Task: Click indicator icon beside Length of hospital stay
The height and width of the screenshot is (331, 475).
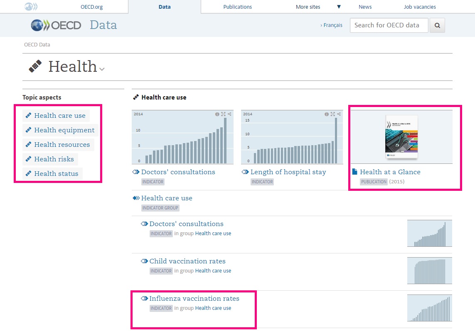Action: point(245,172)
